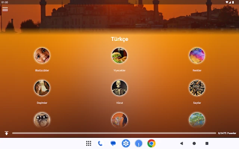Open the Vücut skeleton category icon
This screenshot has width=239, height=149.
click(119, 88)
